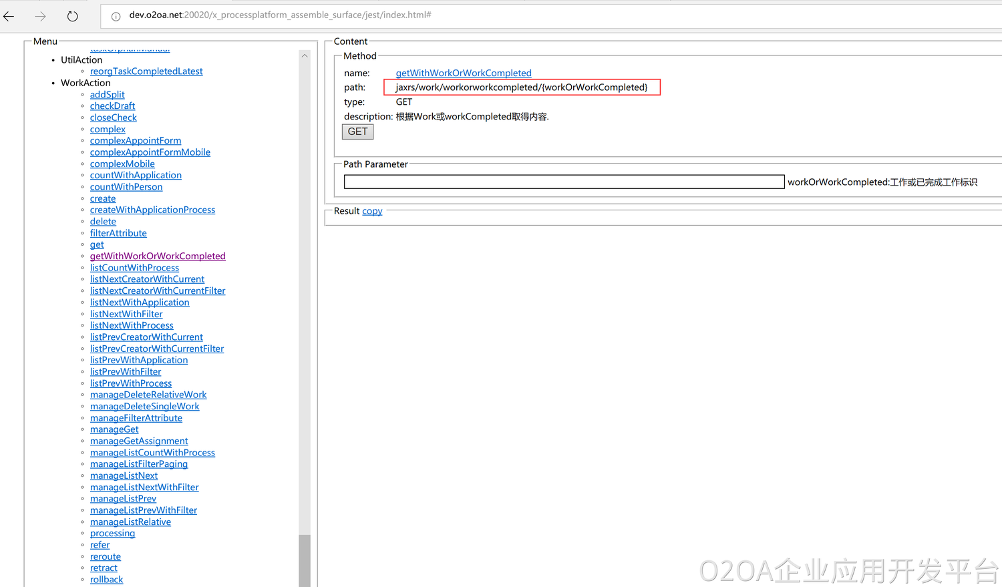
Task: Open the getWithWorkOrWorkCompleted name link in Content
Action: point(463,73)
